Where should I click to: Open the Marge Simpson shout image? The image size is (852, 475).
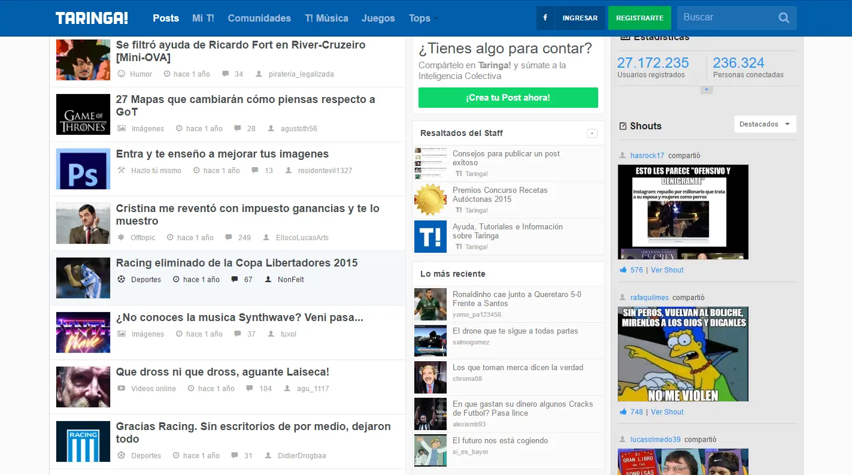coord(683,354)
